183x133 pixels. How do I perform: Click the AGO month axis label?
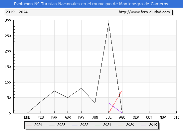(122, 117)
